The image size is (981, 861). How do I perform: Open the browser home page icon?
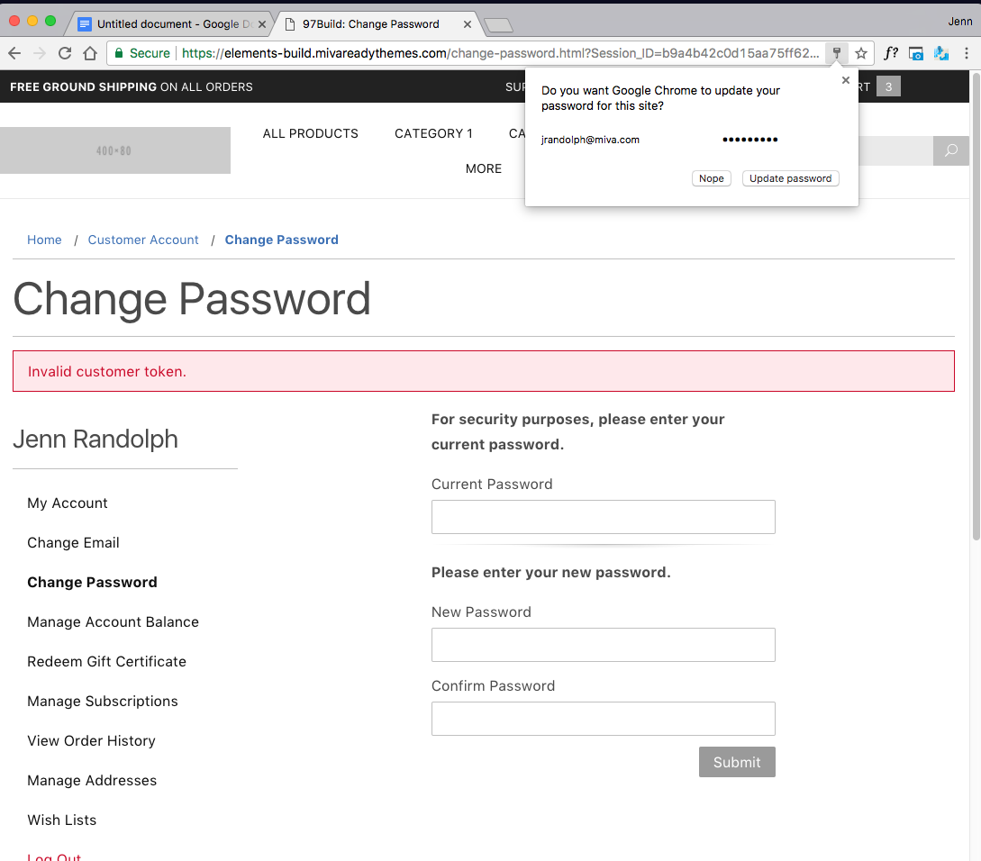point(90,53)
